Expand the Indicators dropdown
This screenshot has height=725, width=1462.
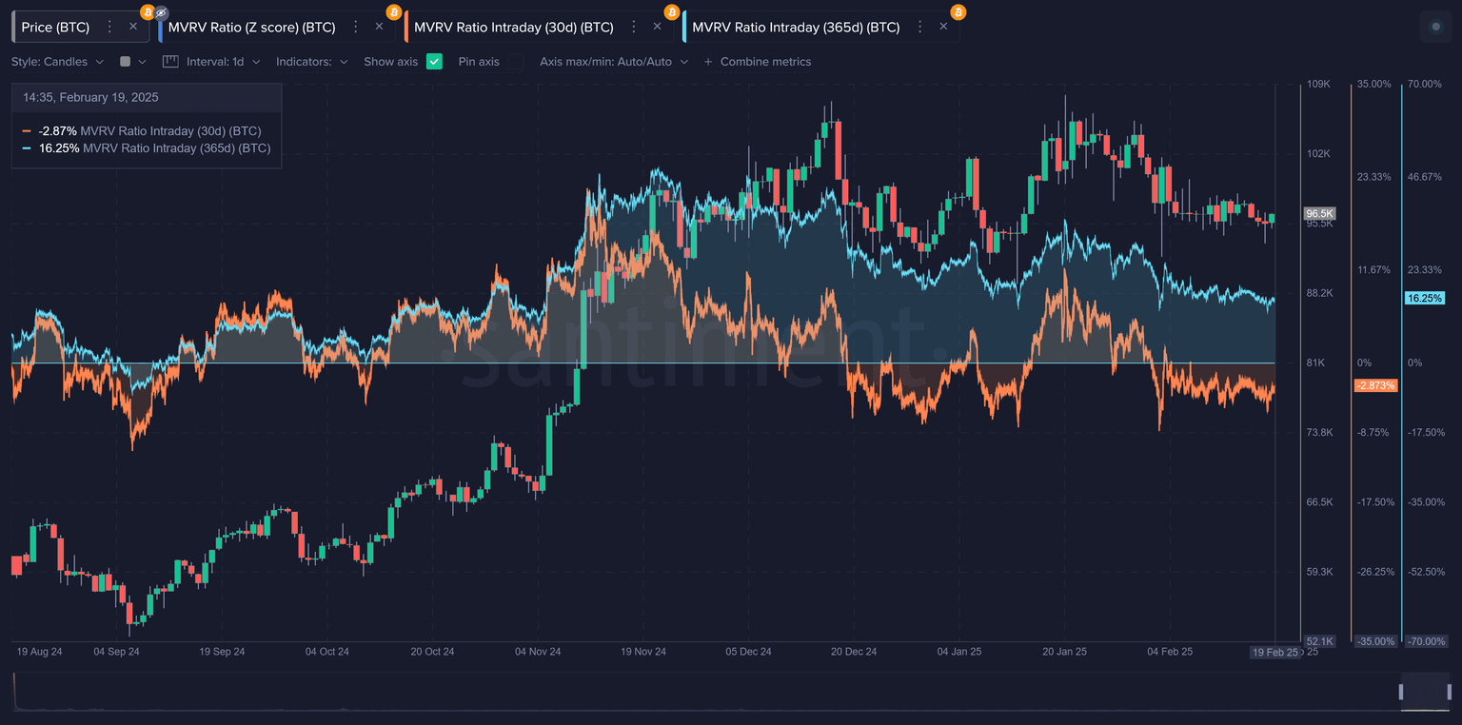[x=311, y=62]
